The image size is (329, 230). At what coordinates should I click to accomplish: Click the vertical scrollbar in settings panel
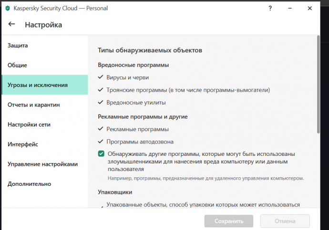tap(318, 86)
